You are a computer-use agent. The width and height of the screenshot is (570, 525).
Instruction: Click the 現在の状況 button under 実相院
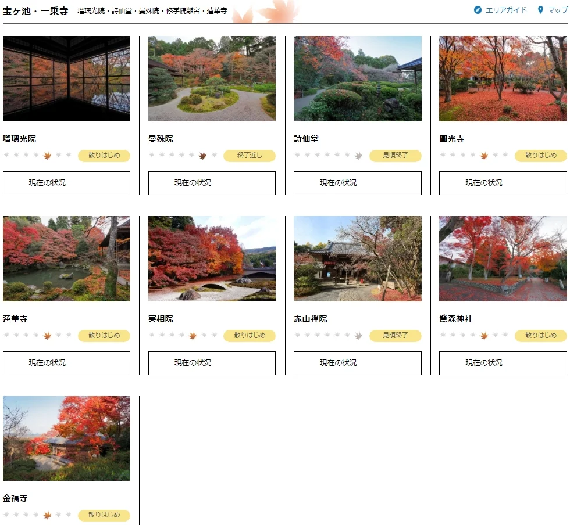[212, 363]
